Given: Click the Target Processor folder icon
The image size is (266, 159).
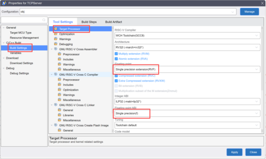Looking at the screenshot, I should (x=55, y=29).
